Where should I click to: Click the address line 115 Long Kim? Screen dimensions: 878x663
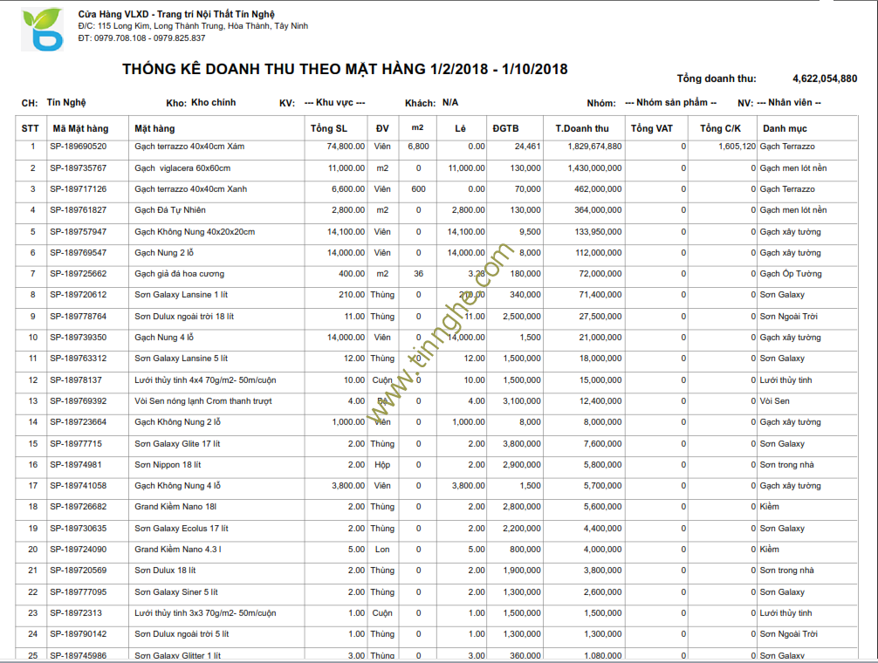(x=193, y=26)
